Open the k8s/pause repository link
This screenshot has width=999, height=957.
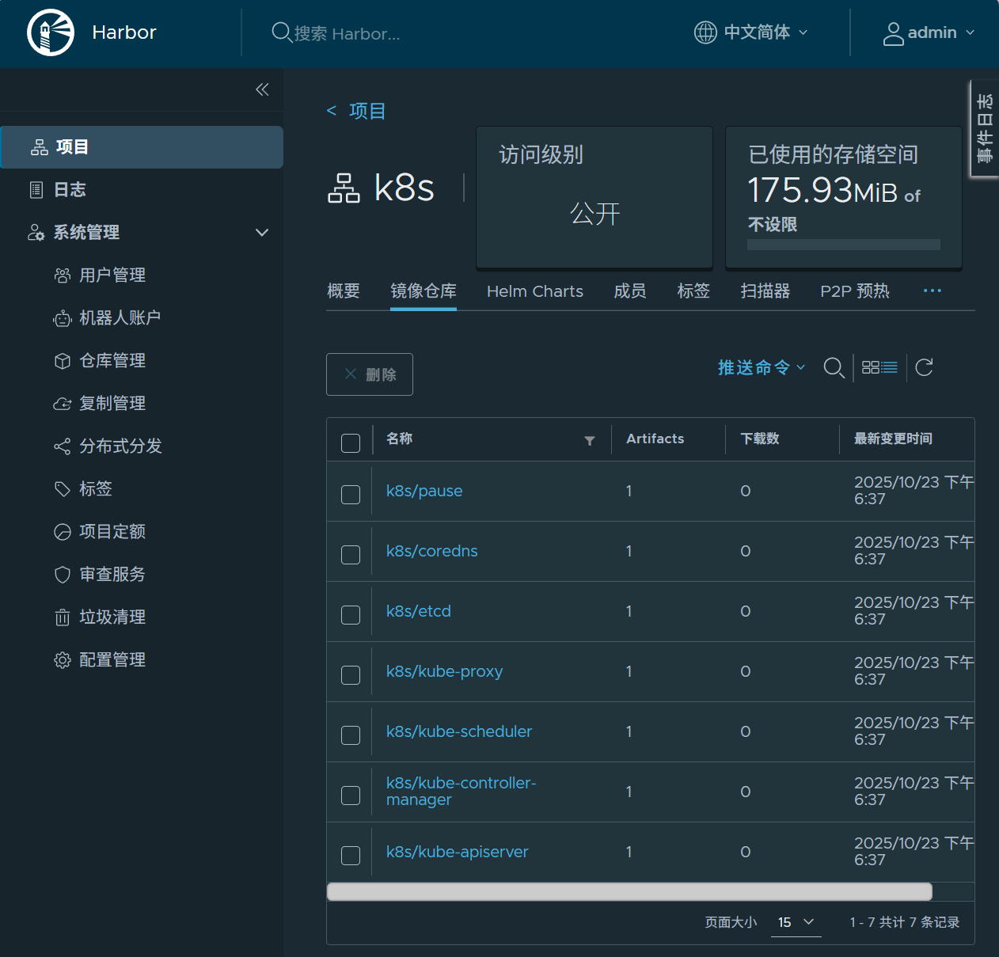tap(424, 491)
